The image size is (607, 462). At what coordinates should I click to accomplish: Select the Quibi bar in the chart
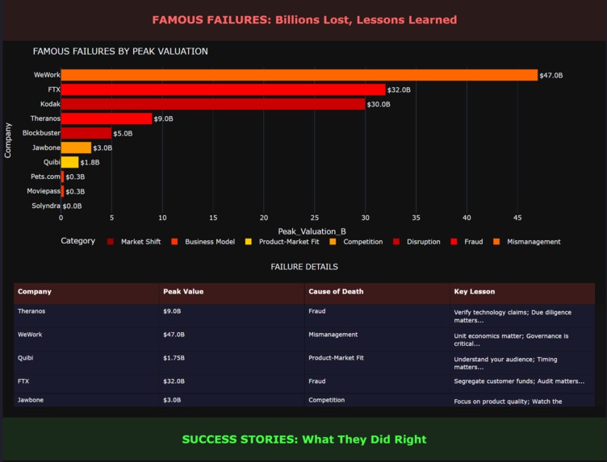coord(70,162)
